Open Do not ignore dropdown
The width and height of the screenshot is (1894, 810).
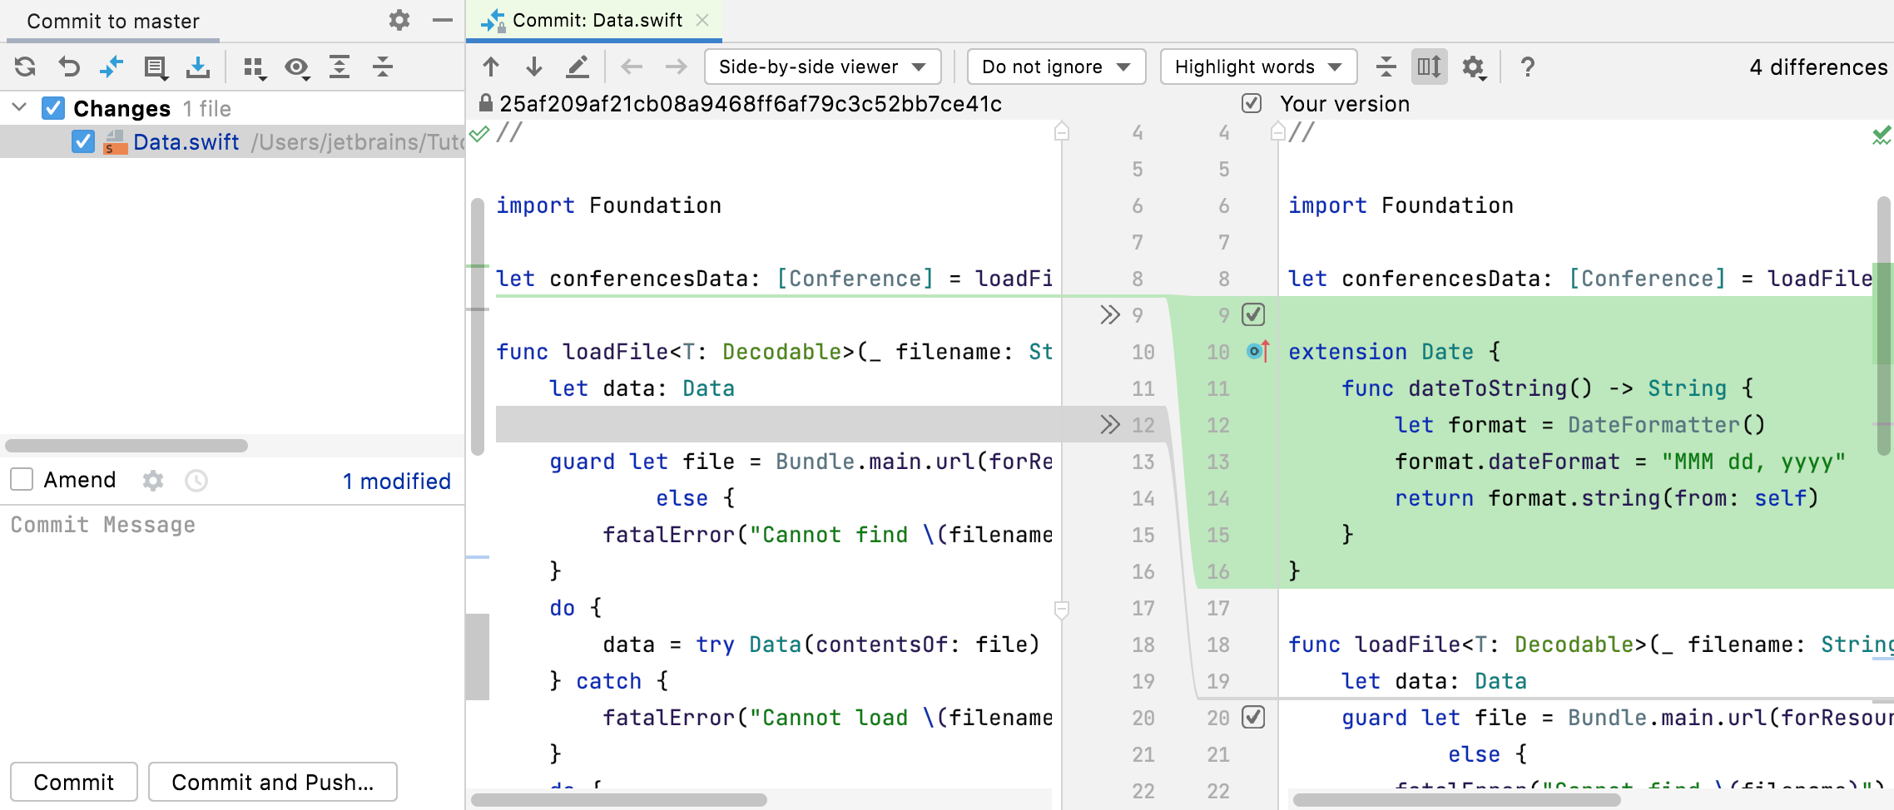click(1056, 67)
